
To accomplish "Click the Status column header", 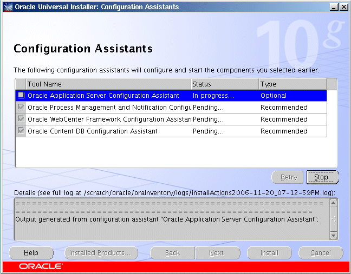I will pyautogui.click(x=225, y=84).
